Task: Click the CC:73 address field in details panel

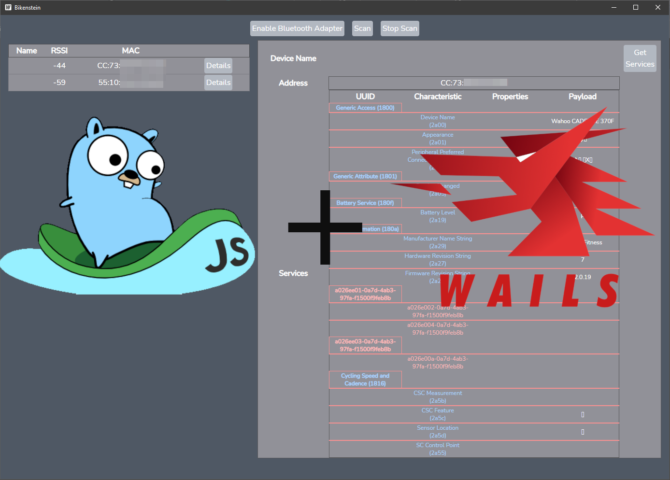Action: tap(474, 83)
